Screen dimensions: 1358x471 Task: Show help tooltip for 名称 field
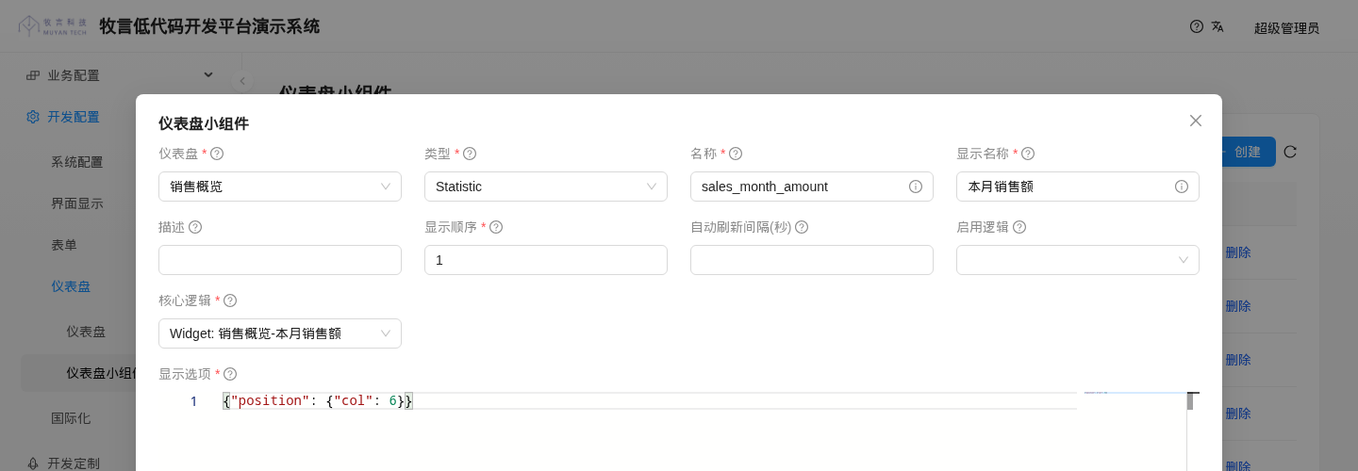click(736, 154)
